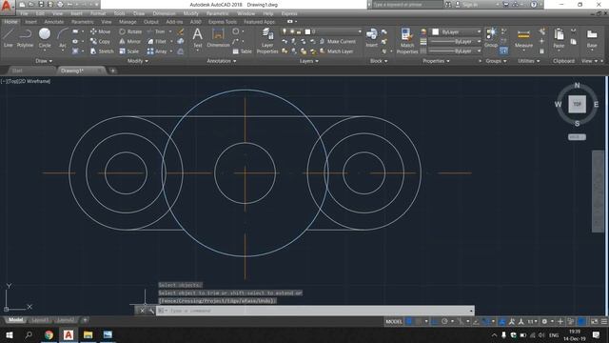Select the Polyline tool
This screenshot has height=343, width=609.
pyautogui.click(x=25, y=38)
